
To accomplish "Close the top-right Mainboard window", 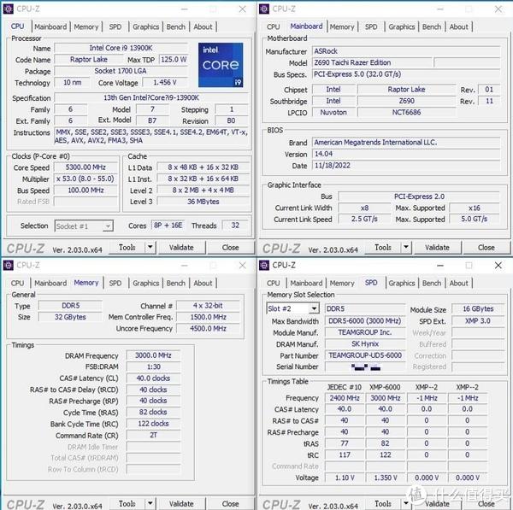I will click(498, 9).
